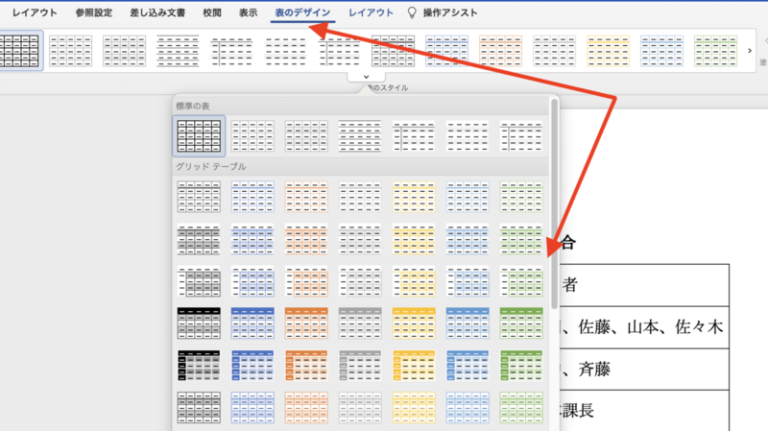Open the 参照設定 tab
Image resolution: width=768 pixels, height=431 pixels.
[x=93, y=12]
